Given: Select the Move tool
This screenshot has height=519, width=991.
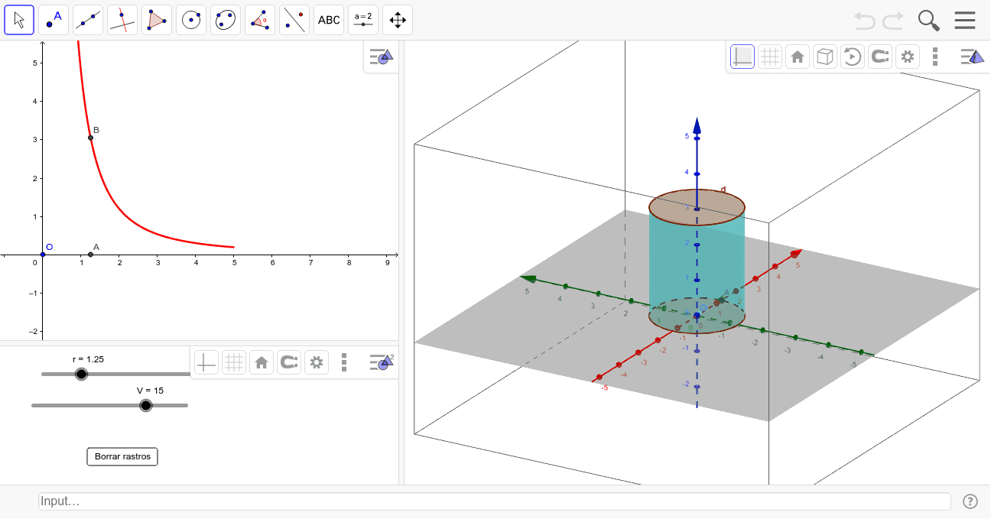Looking at the screenshot, I should 19,19.
